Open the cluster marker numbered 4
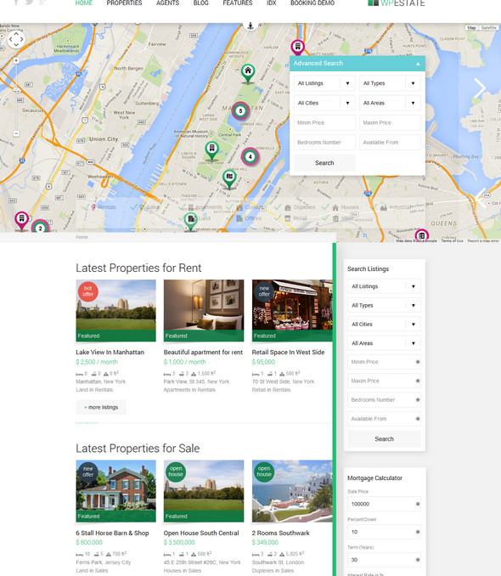 [x=250, y=157]
